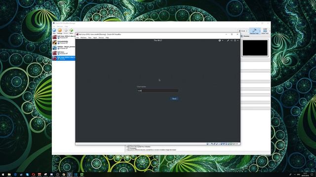
Task: Open the notification center icon on taskbar
Action: (x=312, y=175)
